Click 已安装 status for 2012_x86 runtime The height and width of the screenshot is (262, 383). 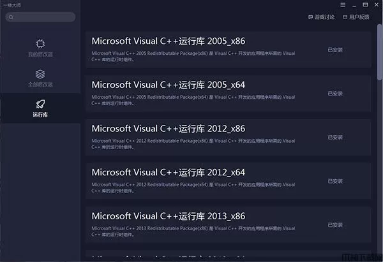click(335, 138)
